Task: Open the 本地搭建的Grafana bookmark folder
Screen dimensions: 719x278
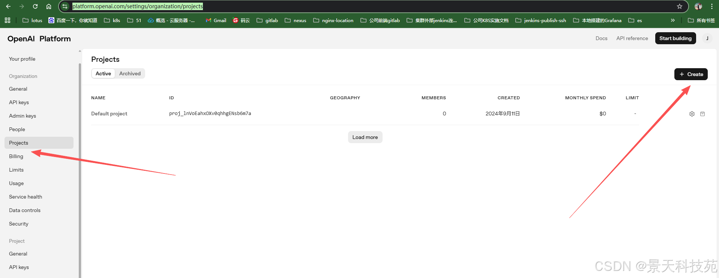Action: coord(597,20)
